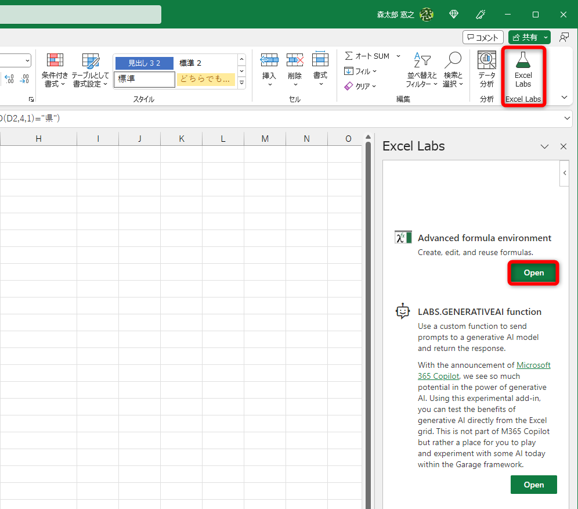
Task: Open the Excel Labs pane options chevron
Action: (544, 146)
